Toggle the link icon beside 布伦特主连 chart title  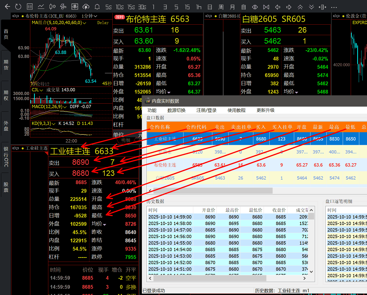(16, 16)
